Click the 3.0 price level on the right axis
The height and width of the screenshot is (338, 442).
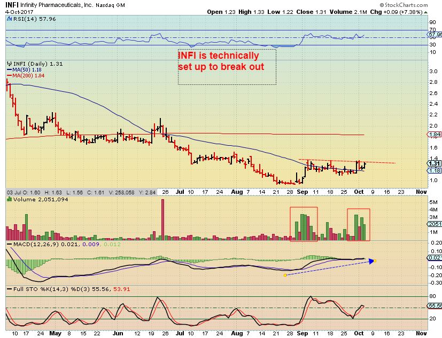[433, 72]
